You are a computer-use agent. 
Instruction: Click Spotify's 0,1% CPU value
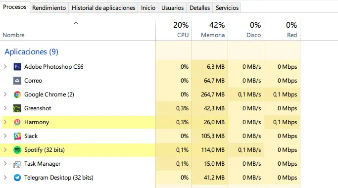pyautogui.click(x=183, y=150)
